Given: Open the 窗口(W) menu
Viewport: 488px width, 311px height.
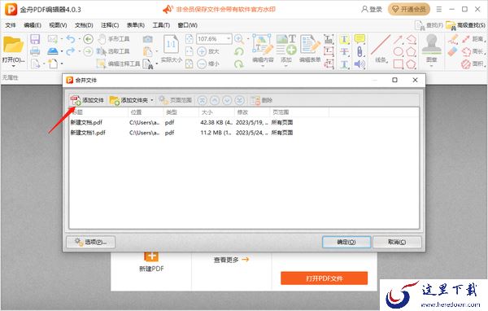Looking at the screenshot, I should (x=187, y=25).
